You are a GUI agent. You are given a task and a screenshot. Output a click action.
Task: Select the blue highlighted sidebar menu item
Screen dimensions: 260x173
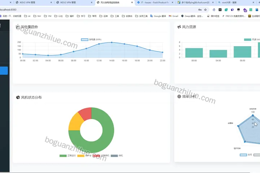4,71
